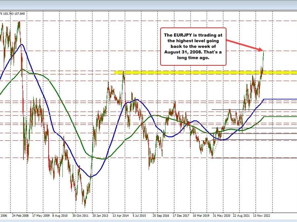Select the 13 Apr 2014 date label
The height and width of the screenshot is (222, 297).
(120, 216)
